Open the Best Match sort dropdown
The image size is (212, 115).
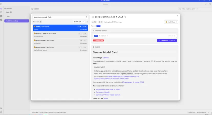(79, 22)
